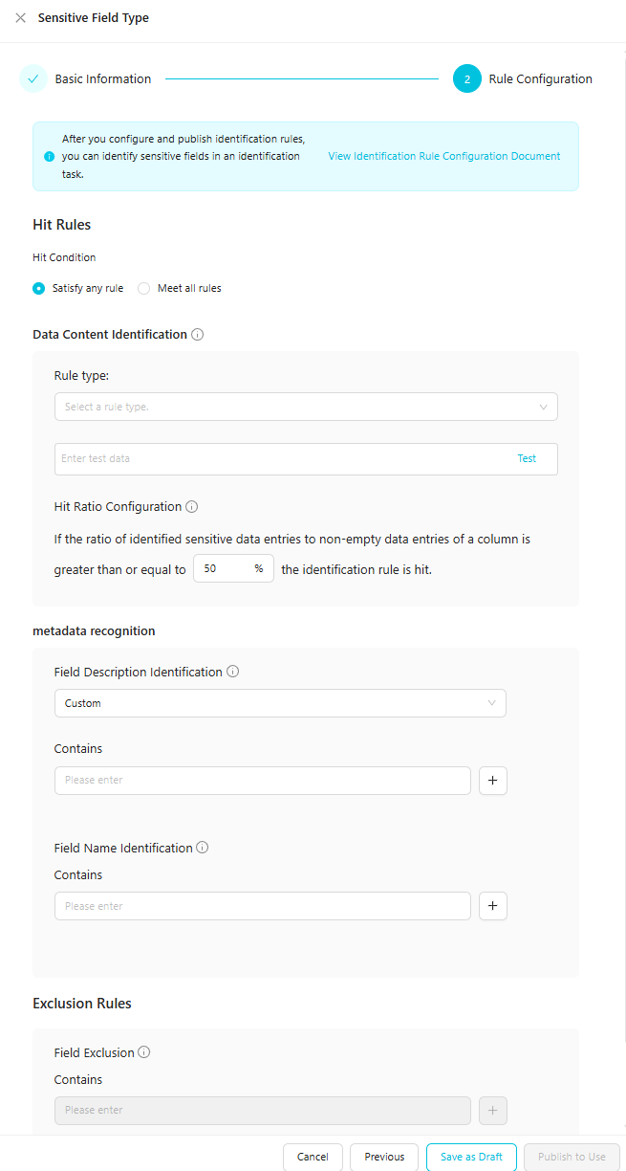Click the Save as Draft button
The image size is (626, 1171).
click(x=471, y=1157)
